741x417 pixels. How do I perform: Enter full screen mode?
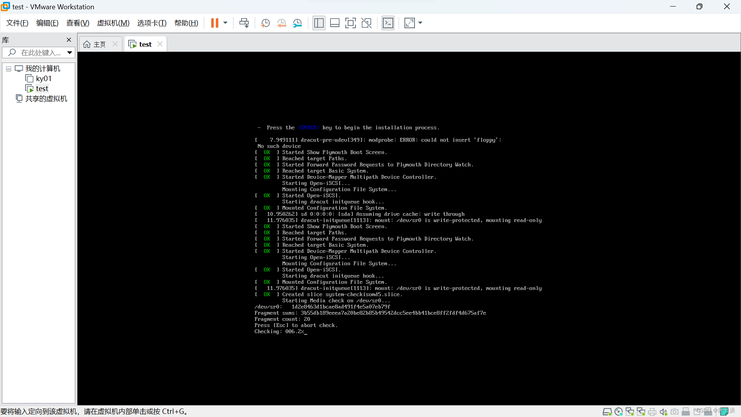350,23
